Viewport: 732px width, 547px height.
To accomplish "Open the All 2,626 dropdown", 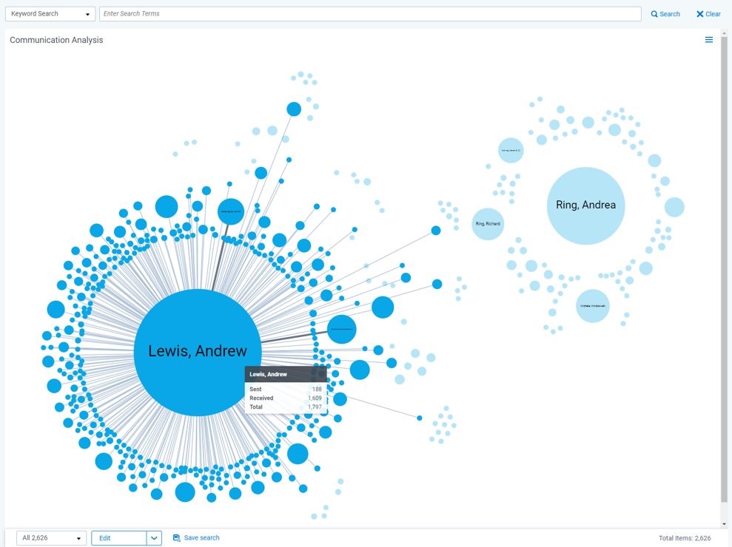I will (x=51, y=538).
